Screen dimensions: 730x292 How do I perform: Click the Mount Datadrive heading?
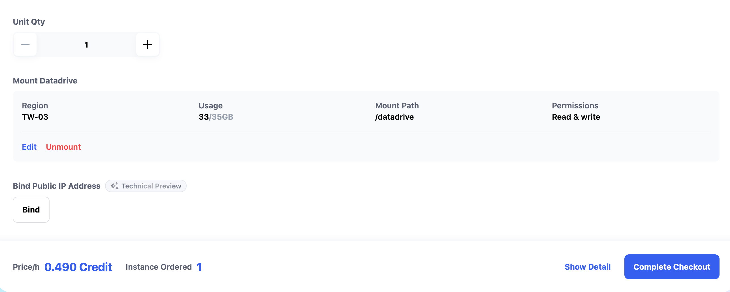pos(45,81)
